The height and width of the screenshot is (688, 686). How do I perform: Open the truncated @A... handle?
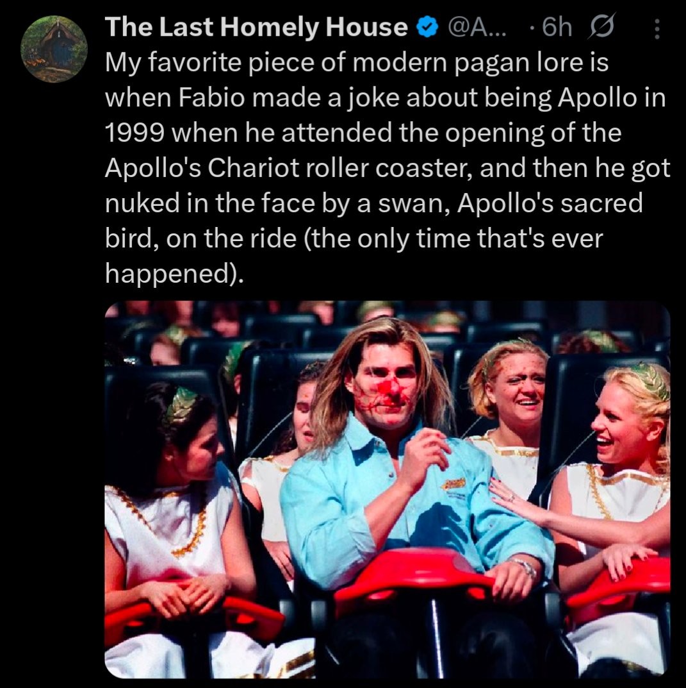478,28
